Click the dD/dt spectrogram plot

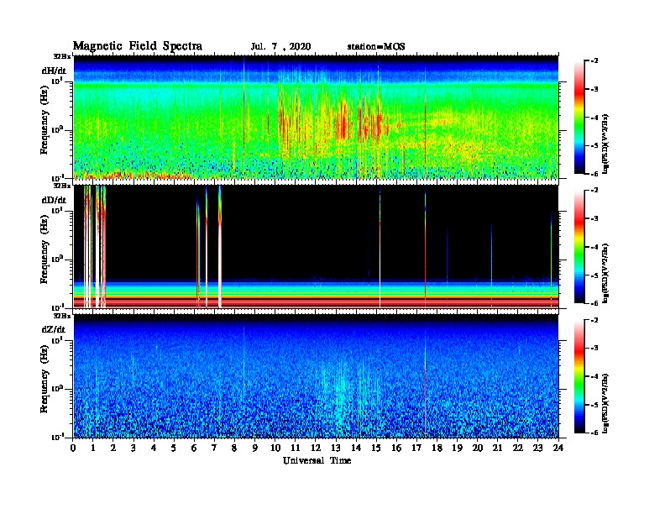(316, 246)
